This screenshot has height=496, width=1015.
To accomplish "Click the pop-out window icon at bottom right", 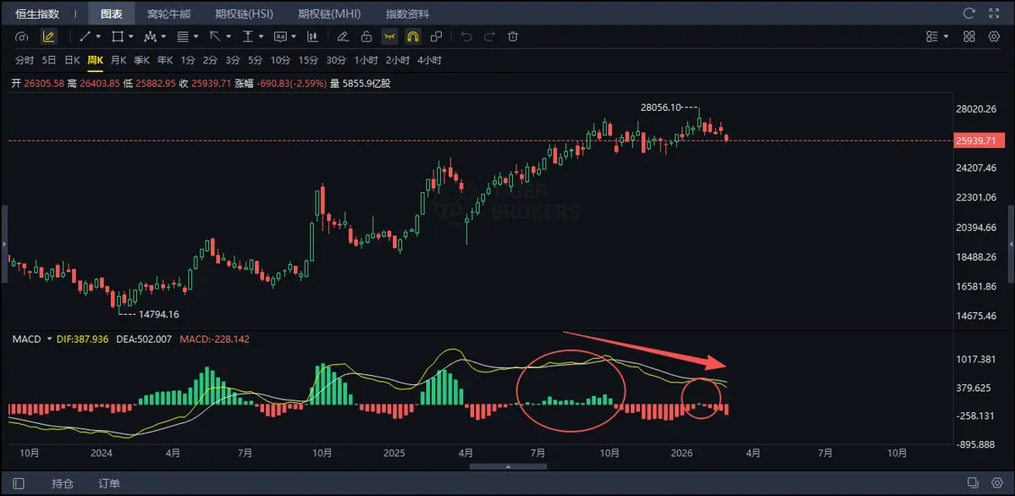I will 973,482.
